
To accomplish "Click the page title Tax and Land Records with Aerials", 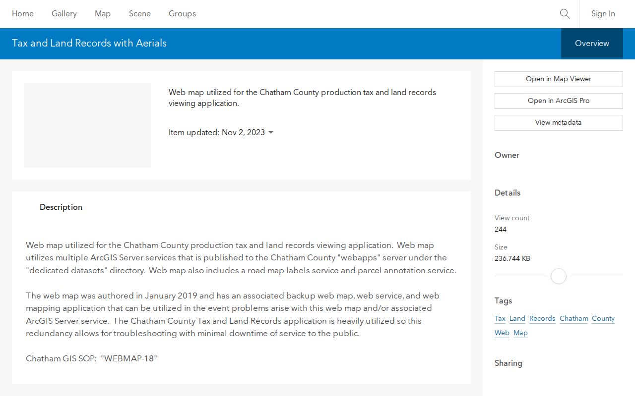I will 89,44.
